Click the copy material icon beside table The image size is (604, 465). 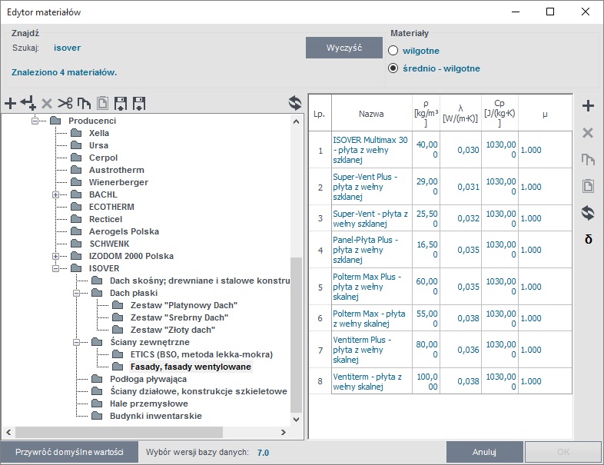click(588, 159)
